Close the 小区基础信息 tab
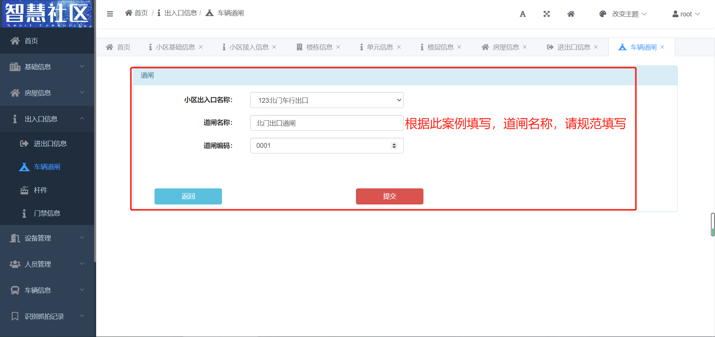The image size is (715, 337). point(201,47)
